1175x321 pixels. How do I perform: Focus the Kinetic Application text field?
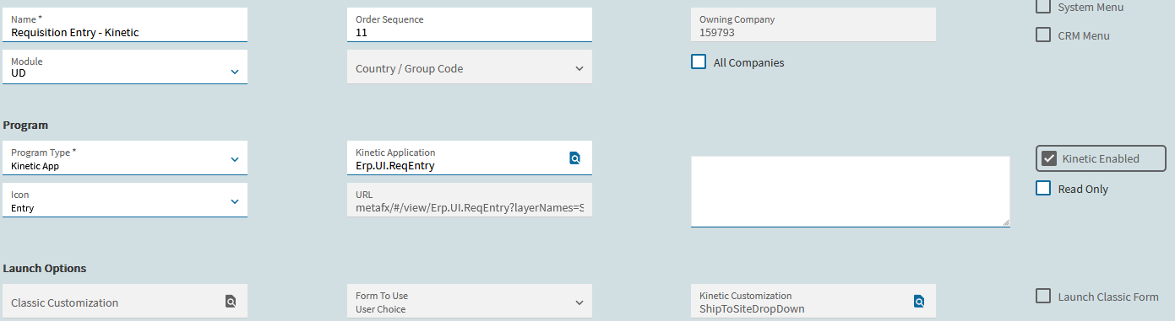[456, 158]
